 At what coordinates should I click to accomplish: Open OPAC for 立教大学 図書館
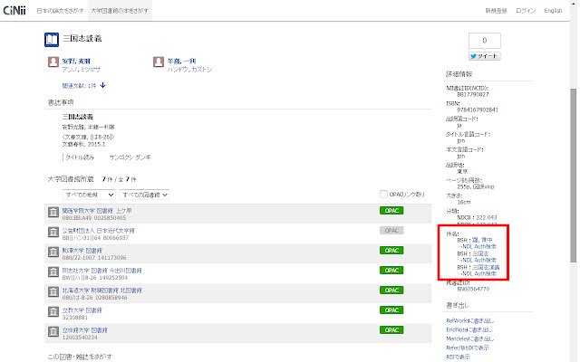click(391, 310)
